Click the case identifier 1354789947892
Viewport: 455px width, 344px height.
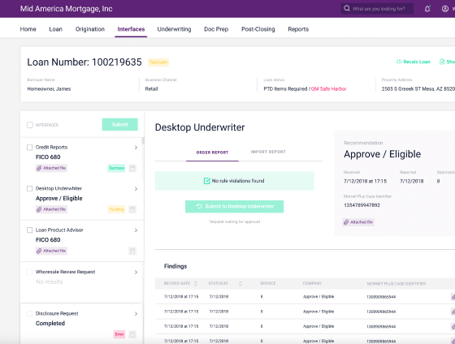(362, 205)
